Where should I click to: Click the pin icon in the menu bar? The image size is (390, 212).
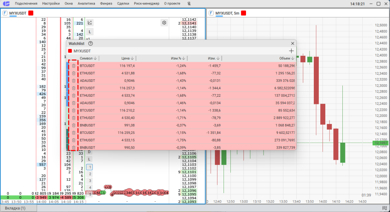tap(190, 4)
